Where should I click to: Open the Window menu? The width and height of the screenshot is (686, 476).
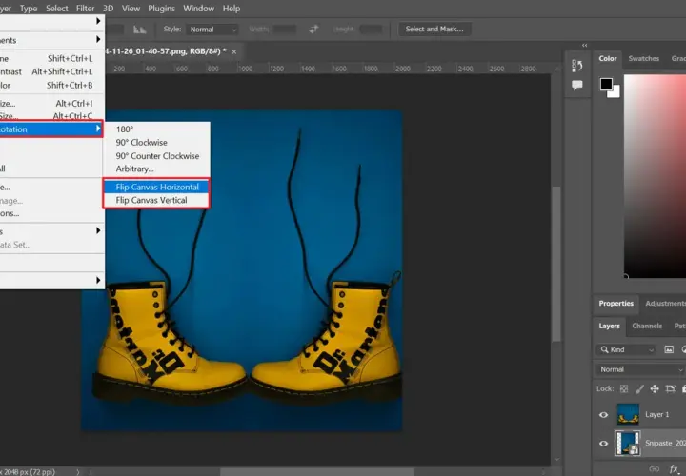tap(198, 9)
